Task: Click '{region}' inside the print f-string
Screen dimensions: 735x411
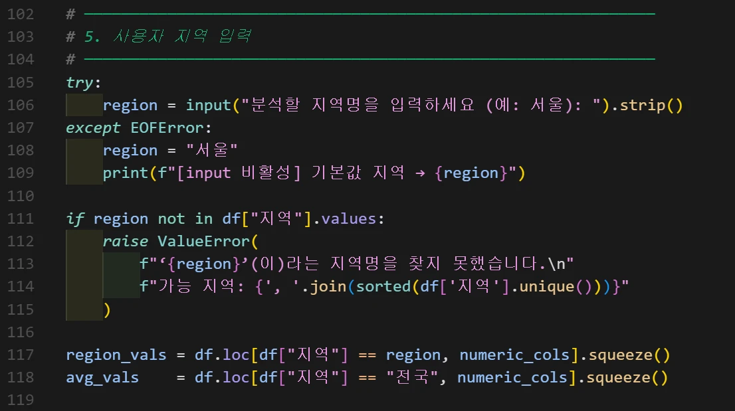Action: tap(471, 173)
